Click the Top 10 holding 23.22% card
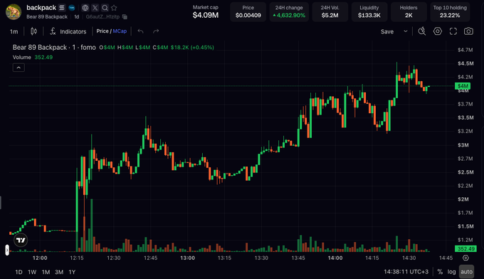The width and height of the screenshot is (484, 279). pyautogui.click(x=450, y=11)
